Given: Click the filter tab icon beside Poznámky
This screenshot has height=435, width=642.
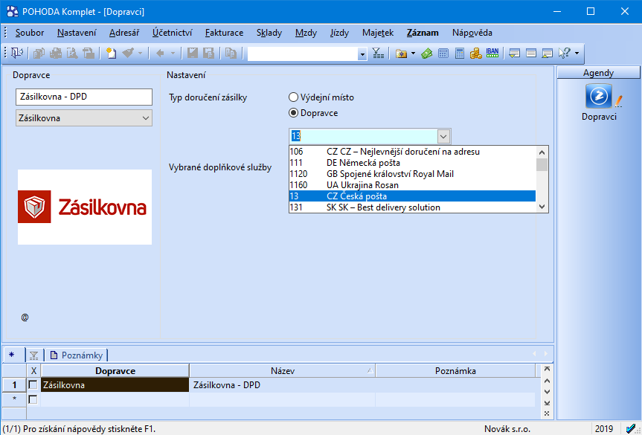Looking at the screenshot, I should pyautogui.click(x=34, y=355).
